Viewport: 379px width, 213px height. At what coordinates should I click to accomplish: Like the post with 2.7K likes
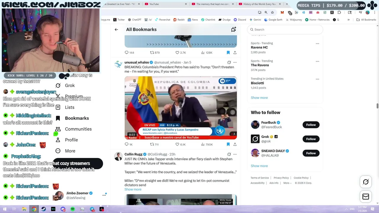click(180, 53)
